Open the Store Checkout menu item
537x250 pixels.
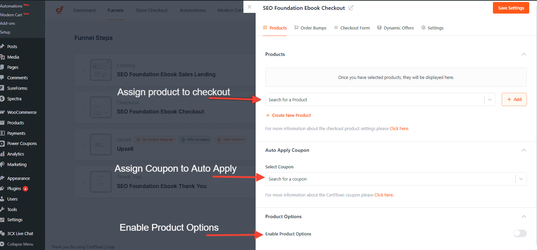pos(151,10)
